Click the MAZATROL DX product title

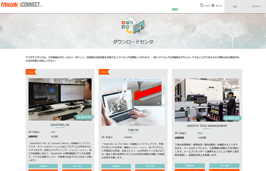(60, 125)
